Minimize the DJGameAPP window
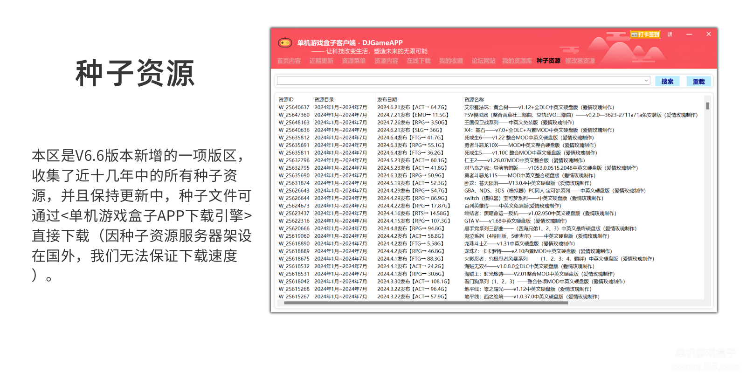746x373 pixels. pos(689,34)
